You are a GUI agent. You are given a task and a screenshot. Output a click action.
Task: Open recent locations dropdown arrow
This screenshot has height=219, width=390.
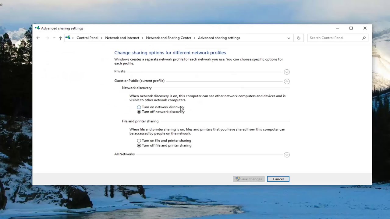pyautogui.click(x=54, y=38)
